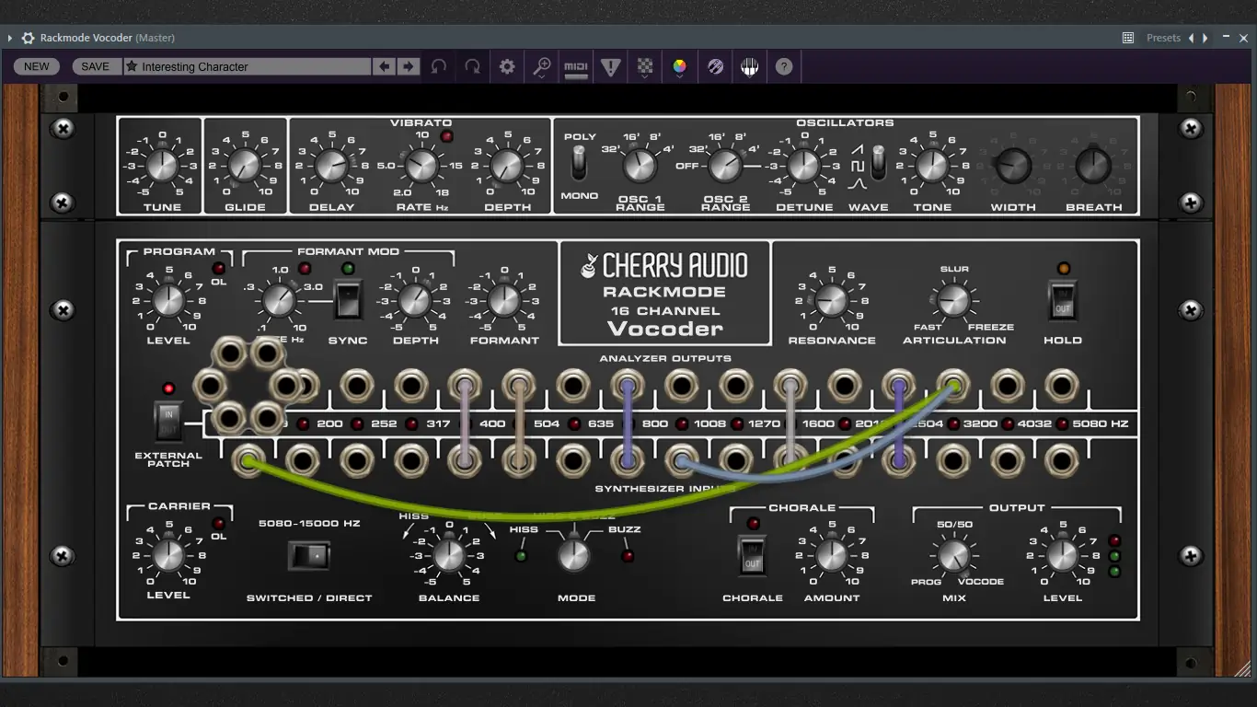Click the FORMANT knob
Image resolution: width=1257 pixels, height=707 pixels.
coord(503,300)
